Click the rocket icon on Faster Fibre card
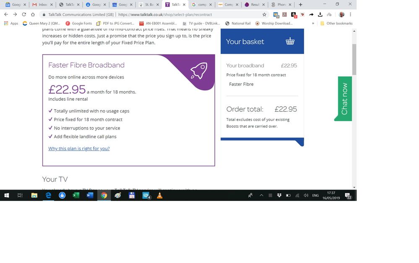 (198, 71)
